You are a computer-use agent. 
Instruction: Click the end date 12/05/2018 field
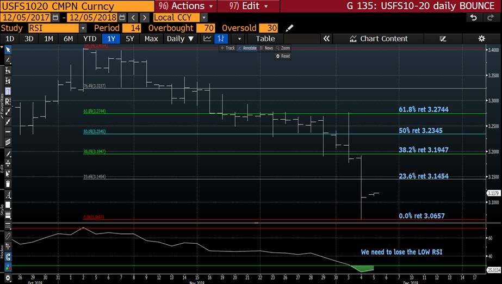[x=92, y=17]
